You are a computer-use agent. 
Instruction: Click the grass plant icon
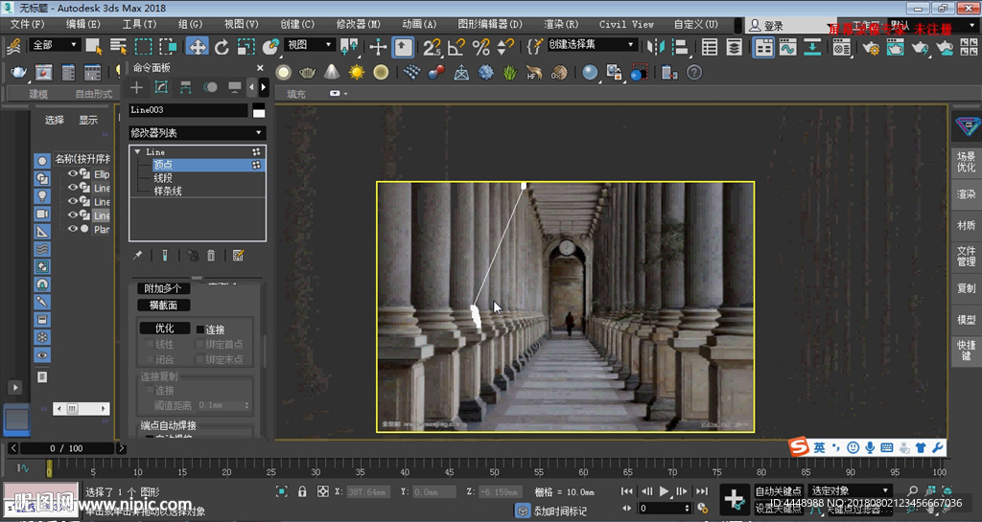pos(510,73)
